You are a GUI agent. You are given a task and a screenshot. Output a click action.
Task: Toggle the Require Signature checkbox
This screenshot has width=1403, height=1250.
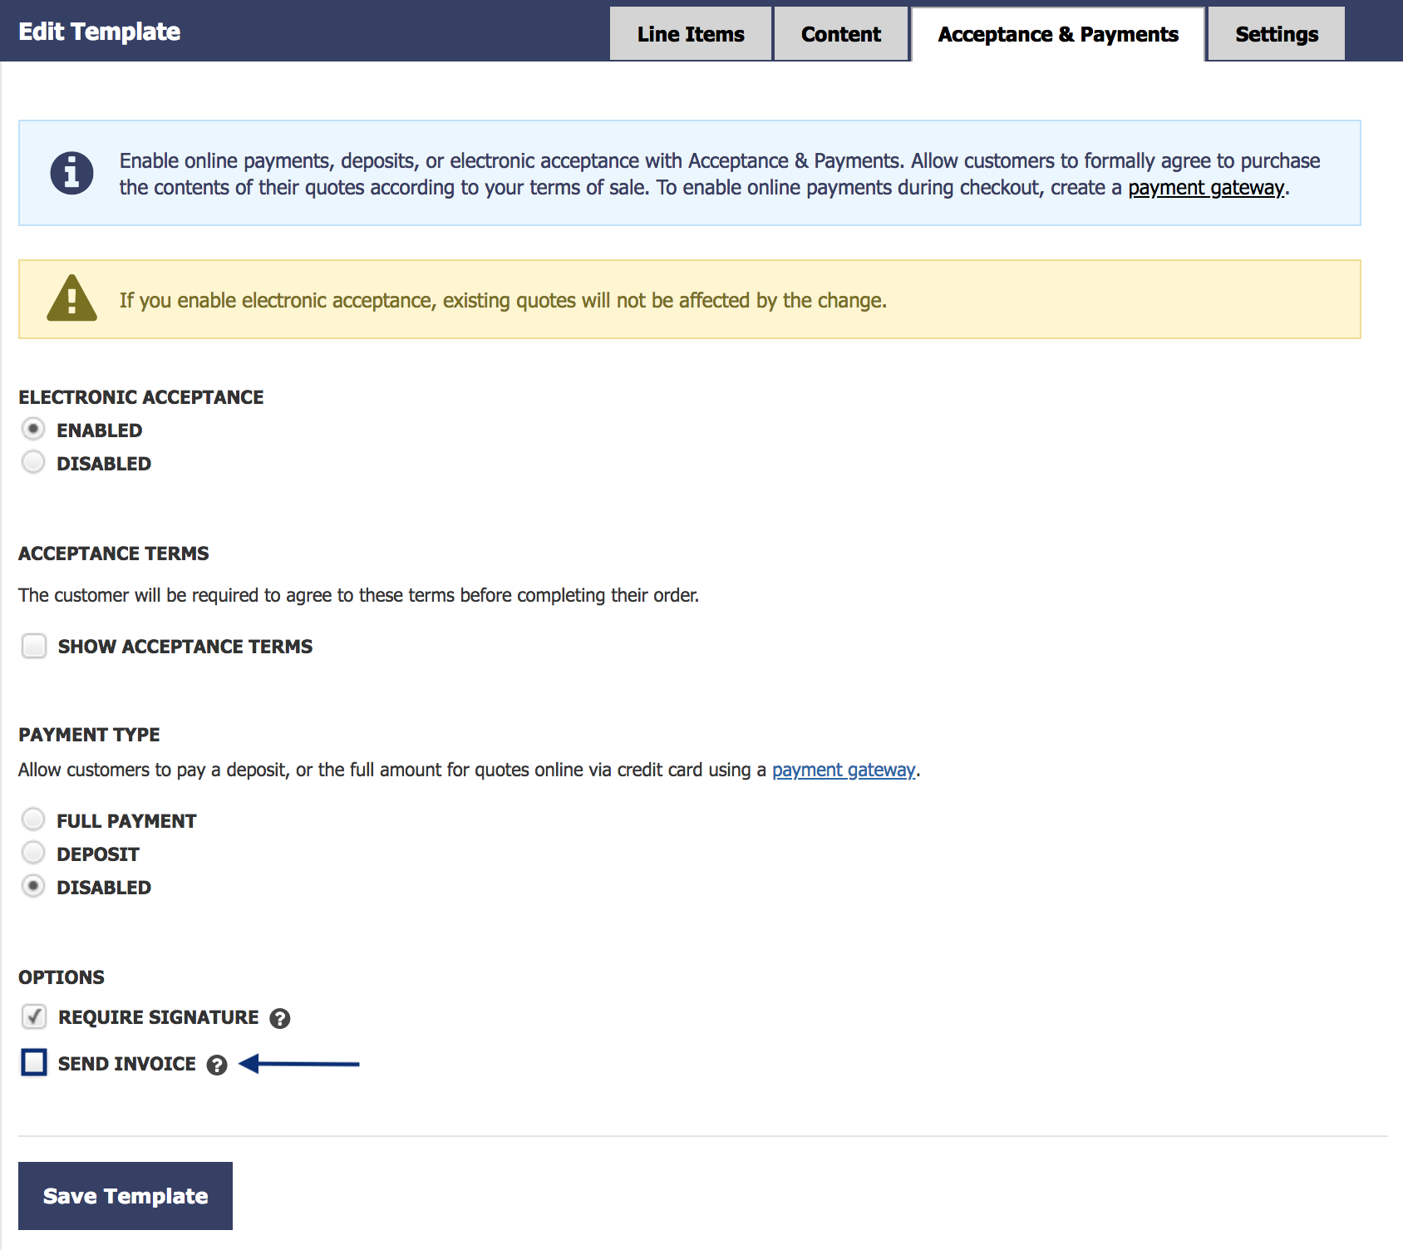34,1016
